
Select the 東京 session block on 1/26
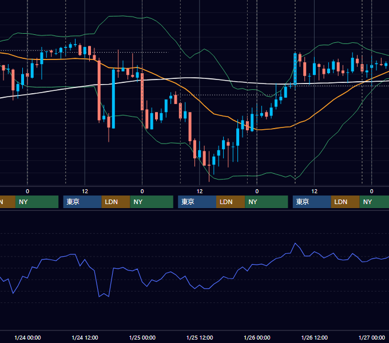312,202
